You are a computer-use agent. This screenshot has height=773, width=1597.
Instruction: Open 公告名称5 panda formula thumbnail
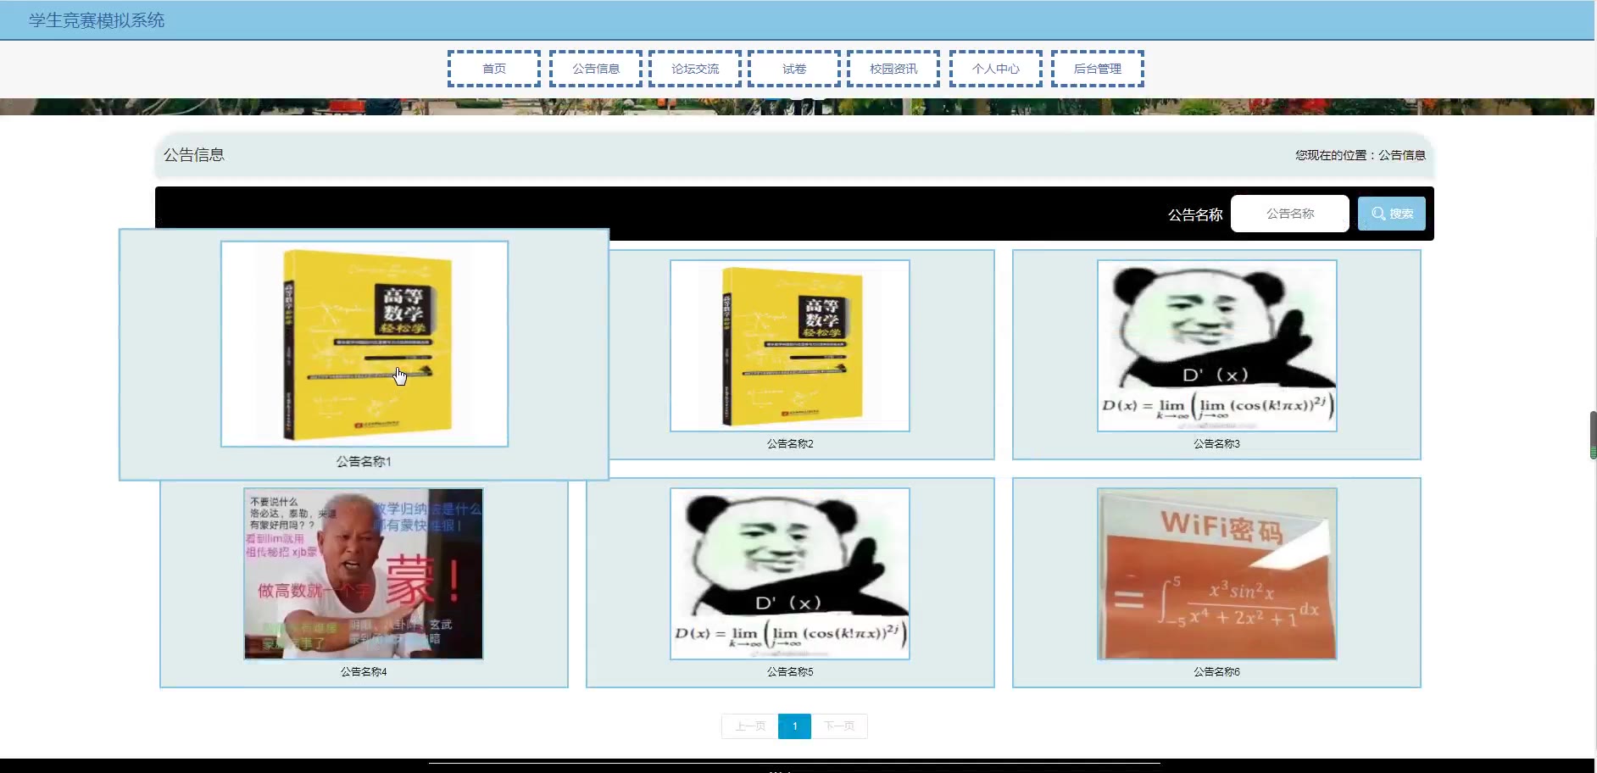790,574
